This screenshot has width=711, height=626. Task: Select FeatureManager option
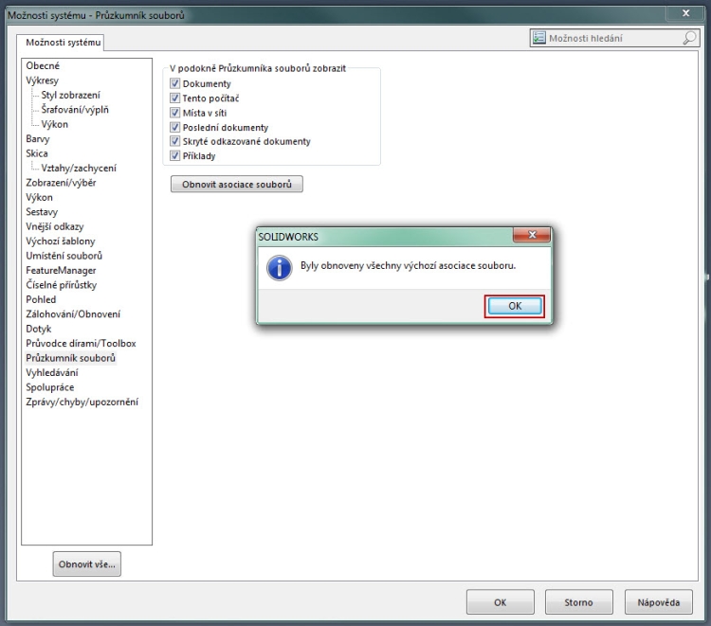click(61, 271)
